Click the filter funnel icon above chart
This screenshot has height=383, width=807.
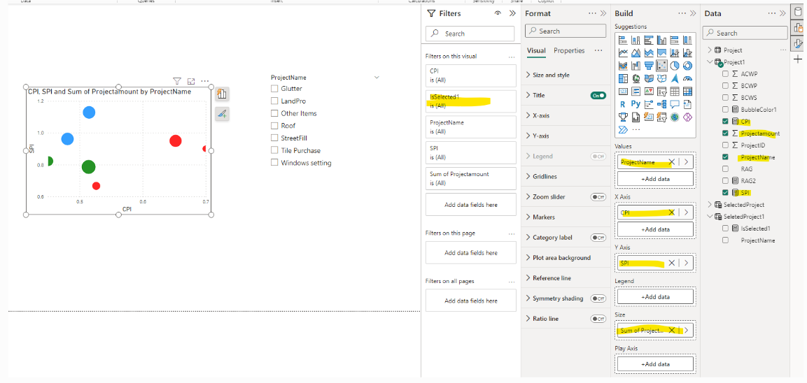click(x=177, y=81)
